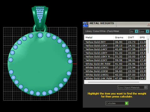
Task: Select the White Gold:10KW row
Action: (115, 71)
